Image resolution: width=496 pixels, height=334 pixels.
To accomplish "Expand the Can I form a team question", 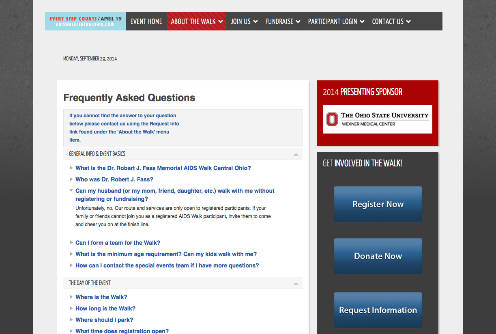I will pyautogui.click(x=118, y=243).
